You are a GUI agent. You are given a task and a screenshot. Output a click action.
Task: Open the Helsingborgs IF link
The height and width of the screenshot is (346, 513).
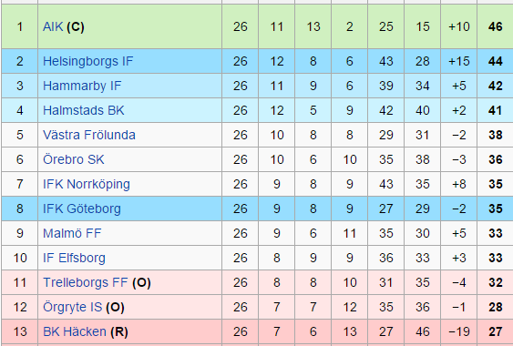88,62
